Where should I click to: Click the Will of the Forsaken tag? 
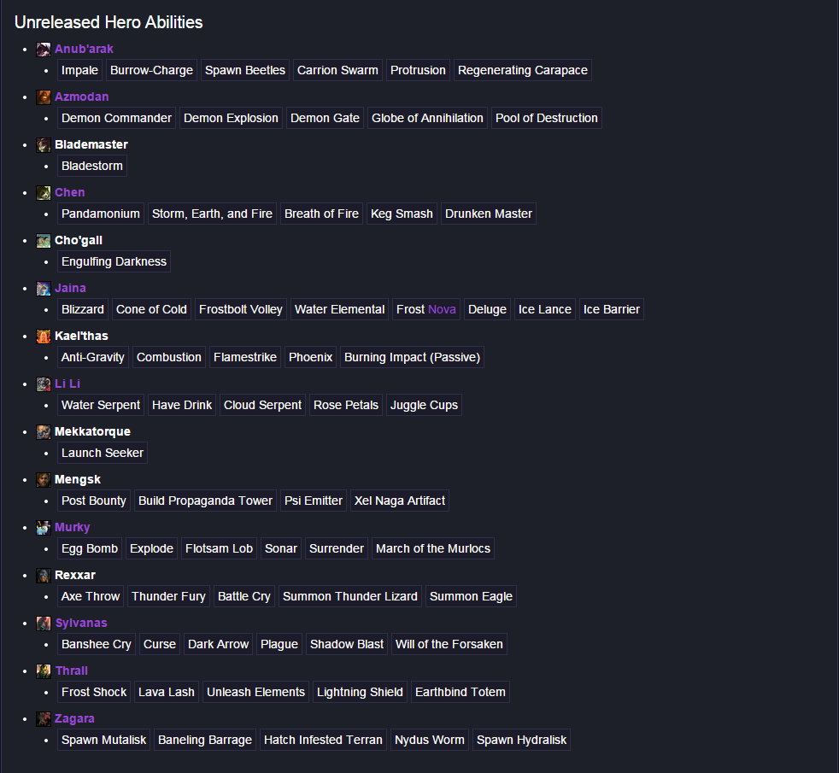(449, 644)
